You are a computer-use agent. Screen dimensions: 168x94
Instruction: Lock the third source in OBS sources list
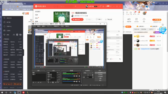(59, 76)
